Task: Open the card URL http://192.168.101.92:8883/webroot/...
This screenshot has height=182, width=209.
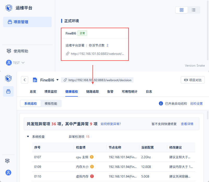Action: pyautogui.click(x=97, y=54)
